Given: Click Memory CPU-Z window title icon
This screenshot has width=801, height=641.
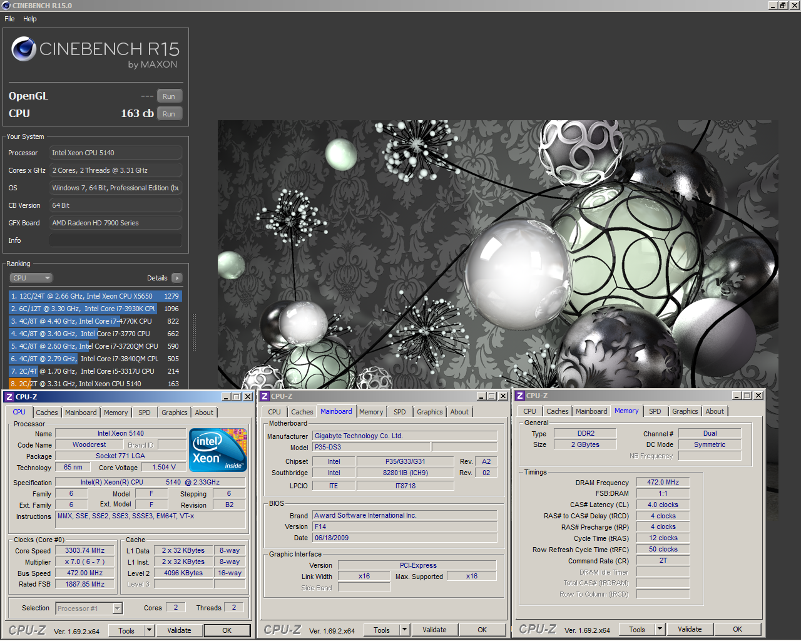Looking at the screenshot, I should (x=520, y=396).
